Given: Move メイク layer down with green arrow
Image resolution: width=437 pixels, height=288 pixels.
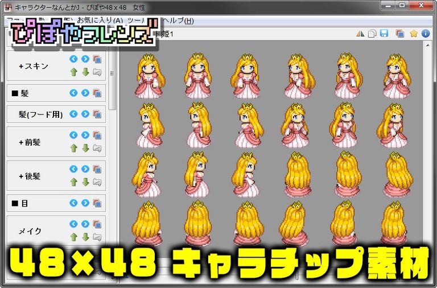Looking at the screenshot, I should click(85, 237).
